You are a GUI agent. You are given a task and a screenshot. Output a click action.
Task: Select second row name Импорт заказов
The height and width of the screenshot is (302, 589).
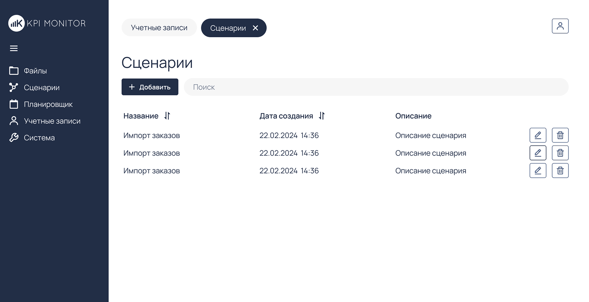152,153
